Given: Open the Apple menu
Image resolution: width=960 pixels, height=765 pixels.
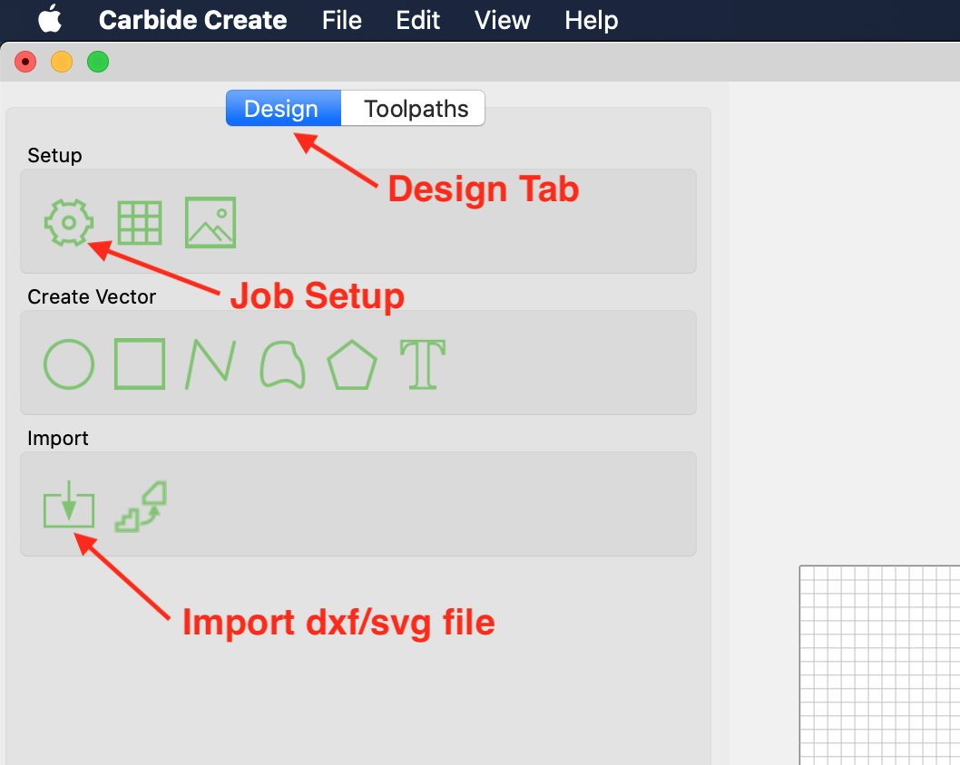Looking at the screenshot, I should click(x=50, y=19).
